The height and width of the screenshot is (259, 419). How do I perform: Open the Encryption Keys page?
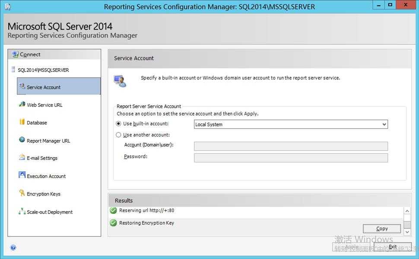(x=43, y=194)
